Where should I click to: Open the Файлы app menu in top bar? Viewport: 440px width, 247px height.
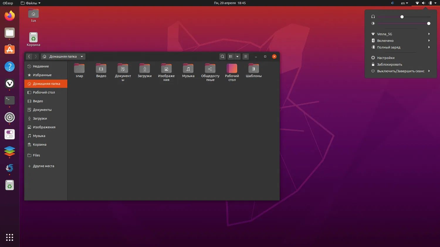click(x=31, y=3)
